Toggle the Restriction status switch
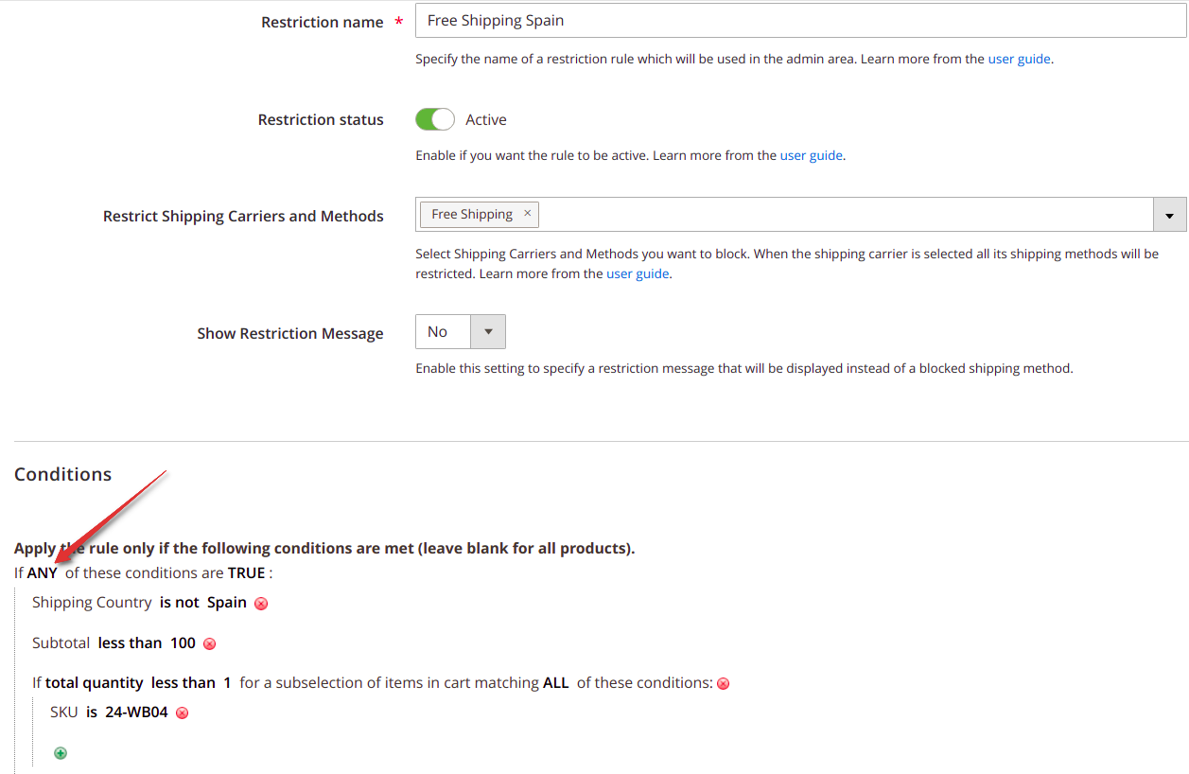This screenshot has width=1189, height=774. click(x=435, y=119)
